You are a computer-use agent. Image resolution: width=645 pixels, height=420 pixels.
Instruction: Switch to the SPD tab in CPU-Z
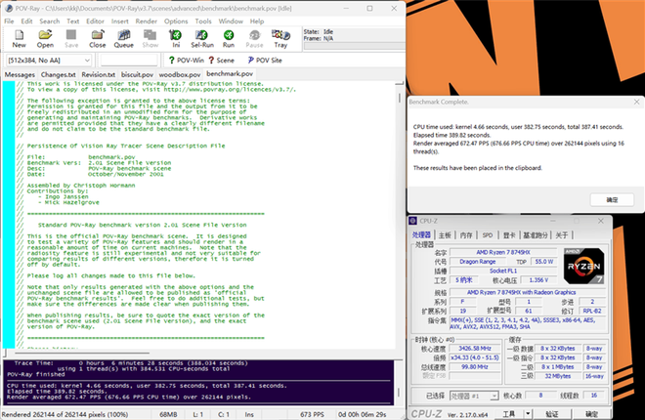pyautogui.click(x=487, y=235)
